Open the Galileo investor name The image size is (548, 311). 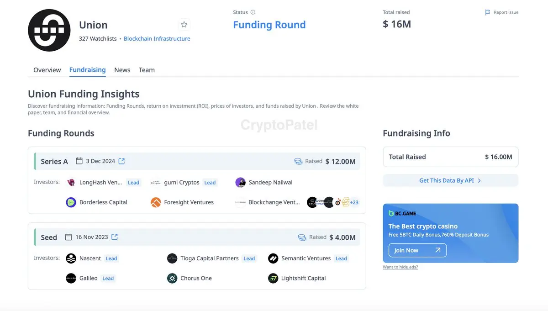pyautogui.click(x=89, y=278)
